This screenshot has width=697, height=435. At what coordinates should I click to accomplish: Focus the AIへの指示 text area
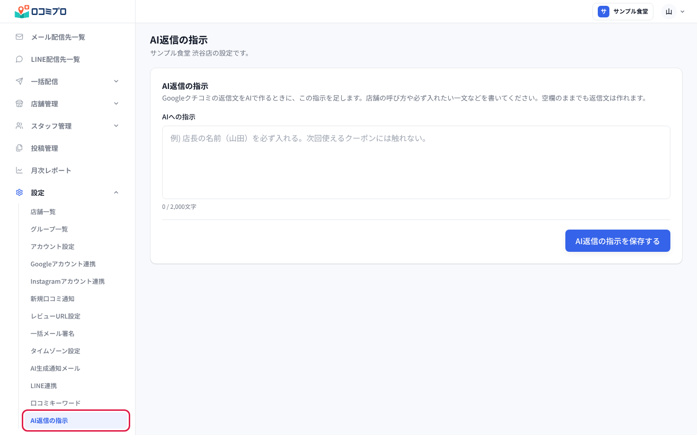pyautogui.click(x=416, y=162)
